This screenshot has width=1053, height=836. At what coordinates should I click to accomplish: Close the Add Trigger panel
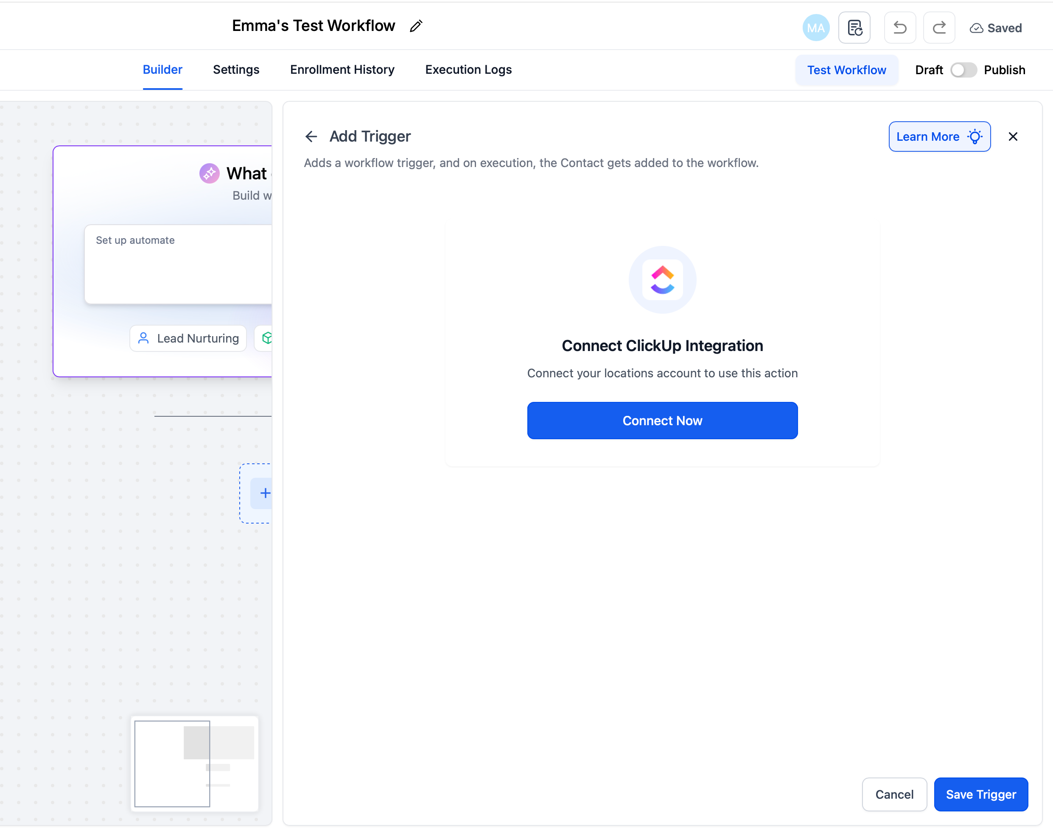coord(1012,137)
